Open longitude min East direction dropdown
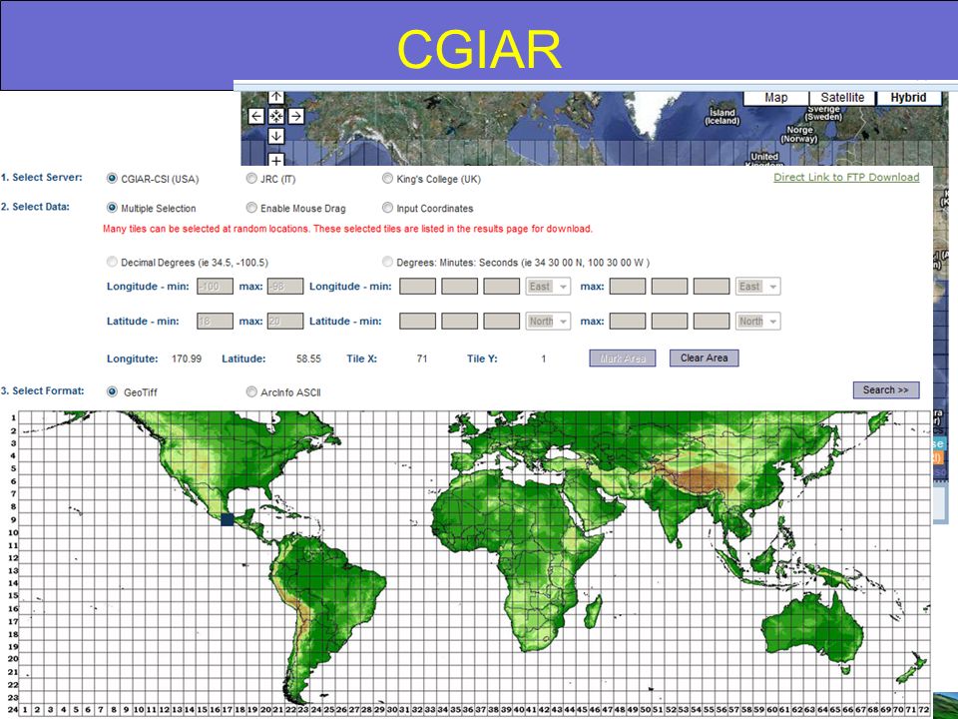Viewport: 958px width, 719px height. pyautogui.click(x=548, y=287)
